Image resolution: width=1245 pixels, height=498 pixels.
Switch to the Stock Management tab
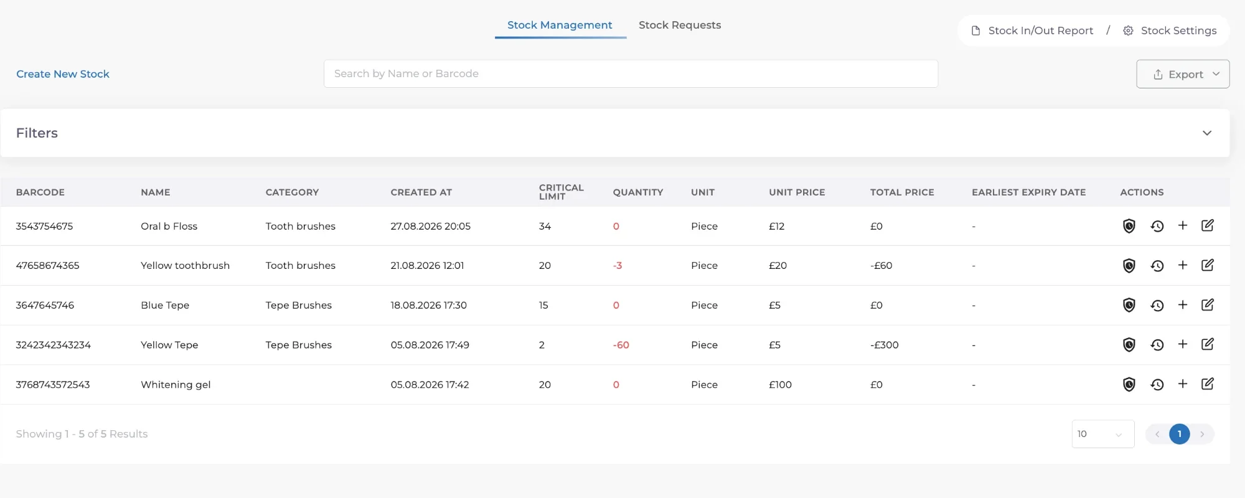[x=560, y=25]
